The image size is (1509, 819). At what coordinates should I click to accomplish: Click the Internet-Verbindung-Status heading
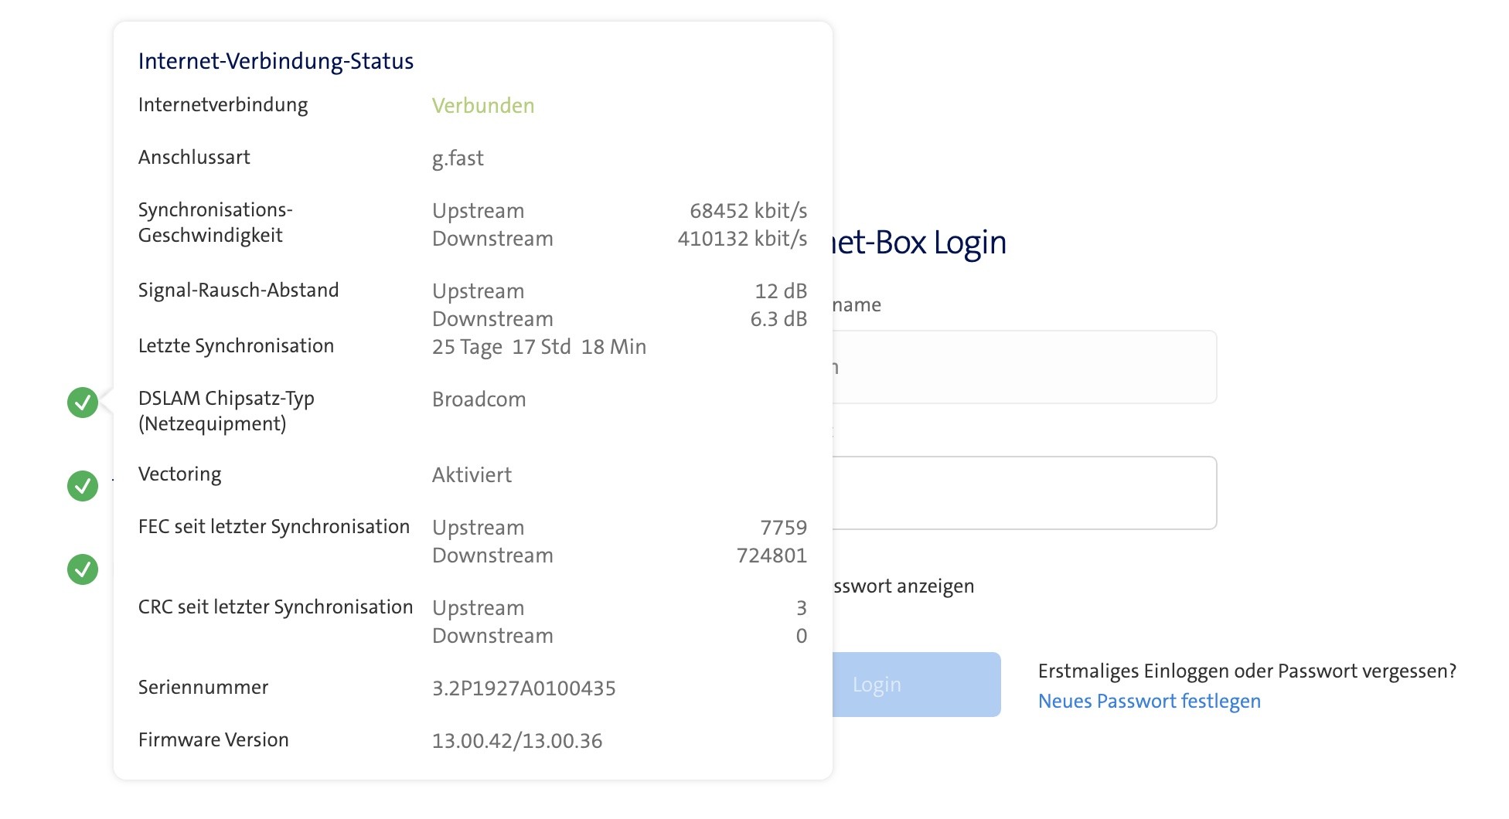[x=275, y=61]
